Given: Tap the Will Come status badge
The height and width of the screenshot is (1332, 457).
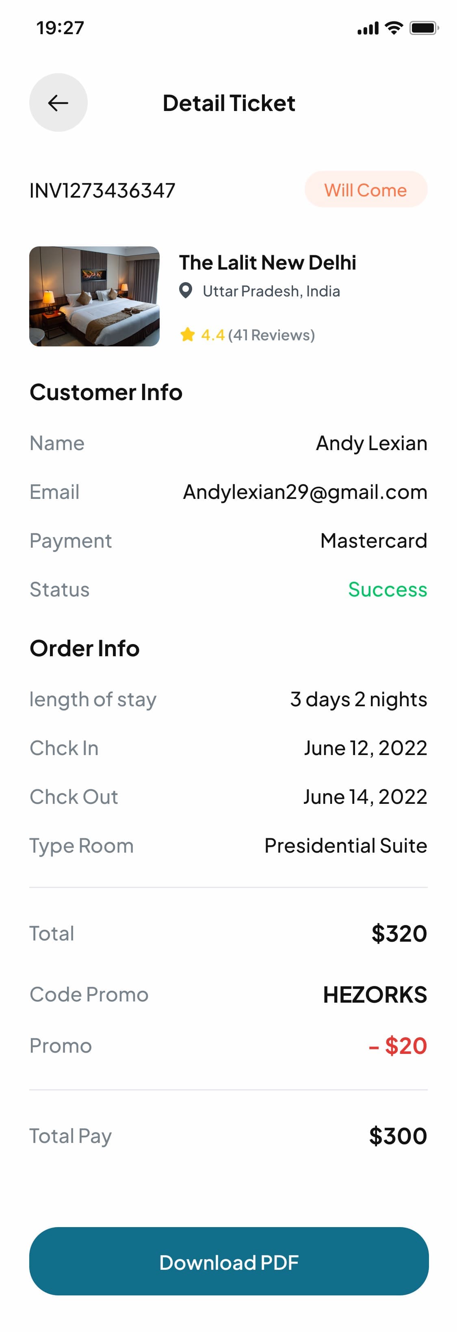Looking at the screenshot, I should click(x=366, y=190).
